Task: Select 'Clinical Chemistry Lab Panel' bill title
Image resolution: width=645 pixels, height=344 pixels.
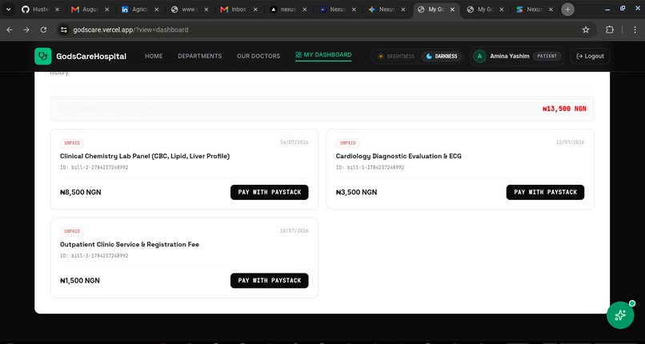Action: [145, 156]
